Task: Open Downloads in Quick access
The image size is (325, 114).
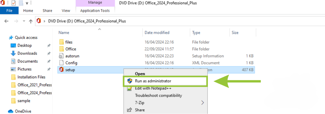Action: coord(27,53)
